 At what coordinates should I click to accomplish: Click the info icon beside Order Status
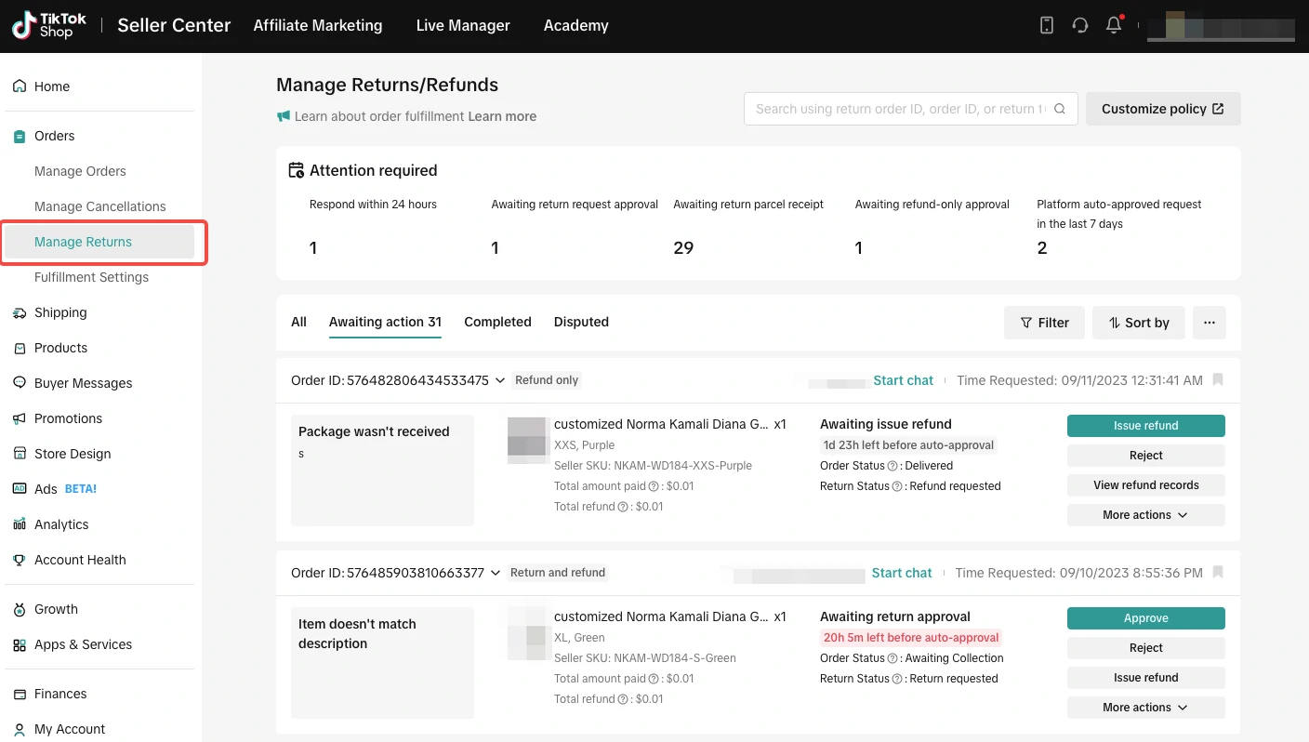click(x=892, y=466)
